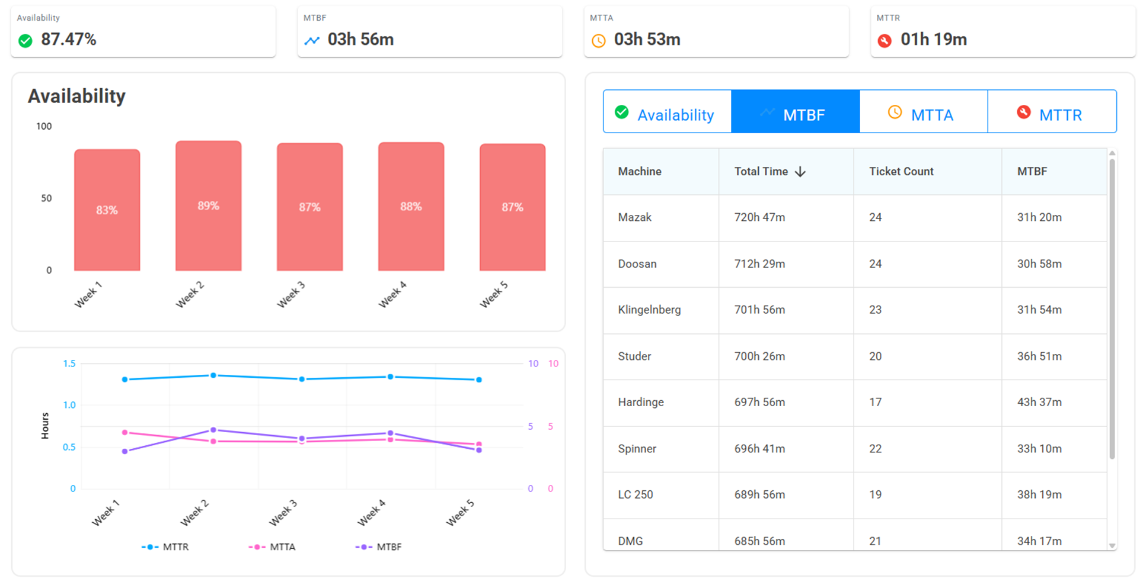Click the red wrench icon inside the MTTR tab
Viewport: 1143px width, 582px height.
(1023, 112)
